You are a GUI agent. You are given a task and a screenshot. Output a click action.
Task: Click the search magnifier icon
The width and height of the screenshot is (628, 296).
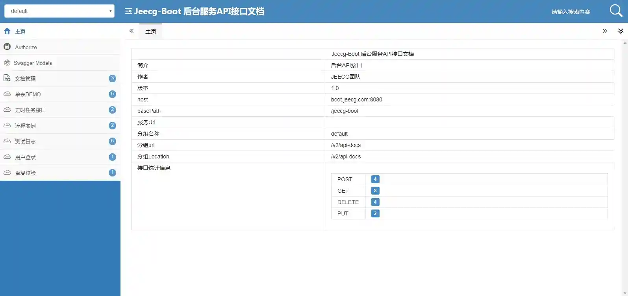pyautogui.click(x=616, y=11)
